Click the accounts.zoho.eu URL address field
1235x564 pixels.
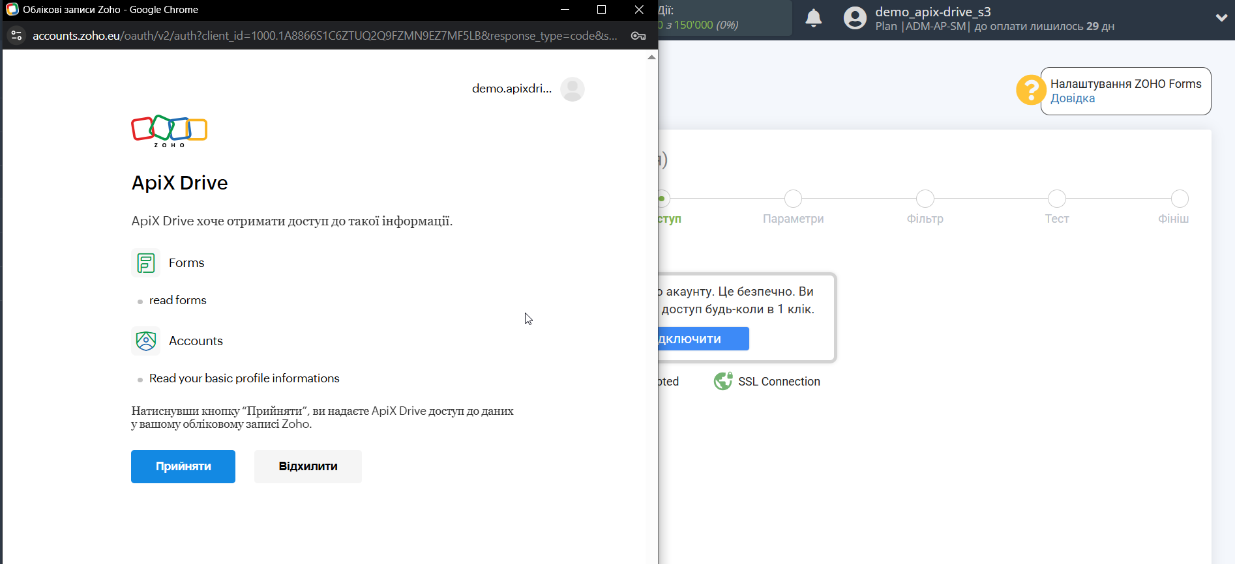[325, 36]
